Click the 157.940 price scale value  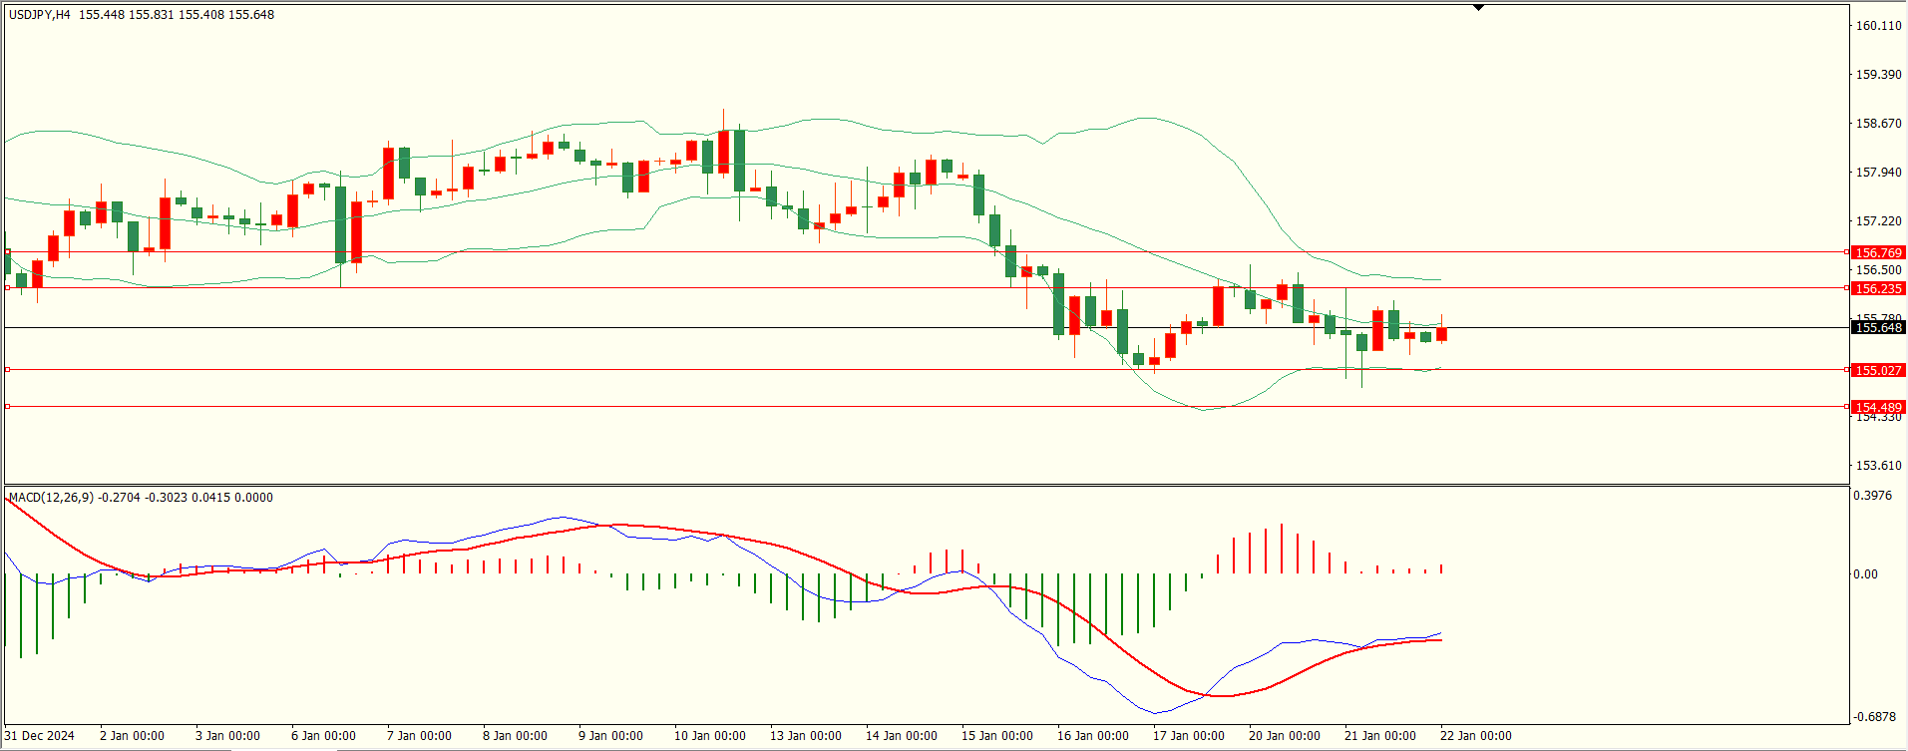(x=1878, y=173)
